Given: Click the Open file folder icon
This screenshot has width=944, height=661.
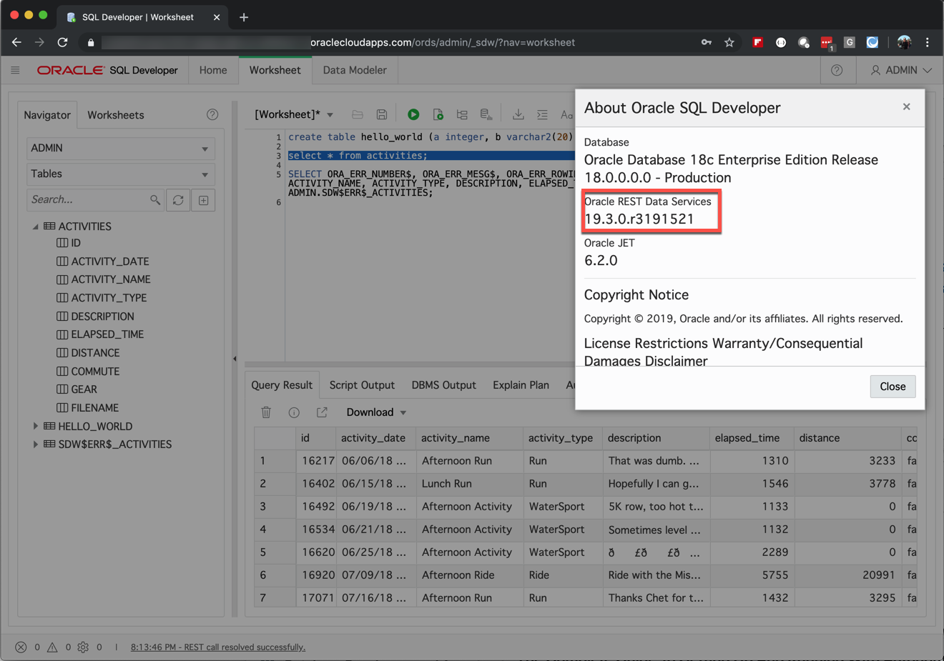Looking at the screenshot, I should point(358,114).
